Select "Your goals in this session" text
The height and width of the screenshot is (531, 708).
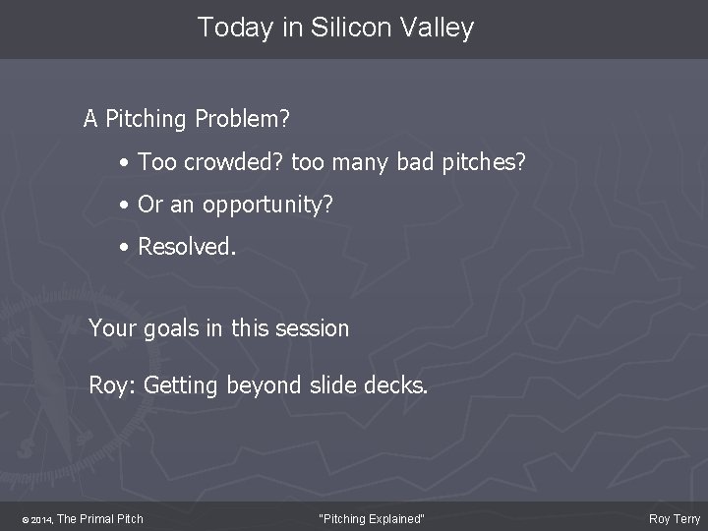pos(218,328)
